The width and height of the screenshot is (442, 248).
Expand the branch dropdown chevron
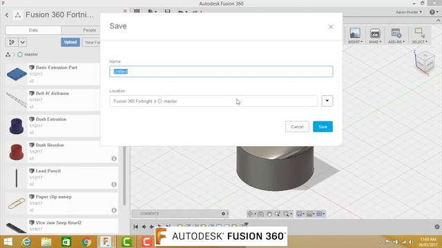click(x=23, y=42)
